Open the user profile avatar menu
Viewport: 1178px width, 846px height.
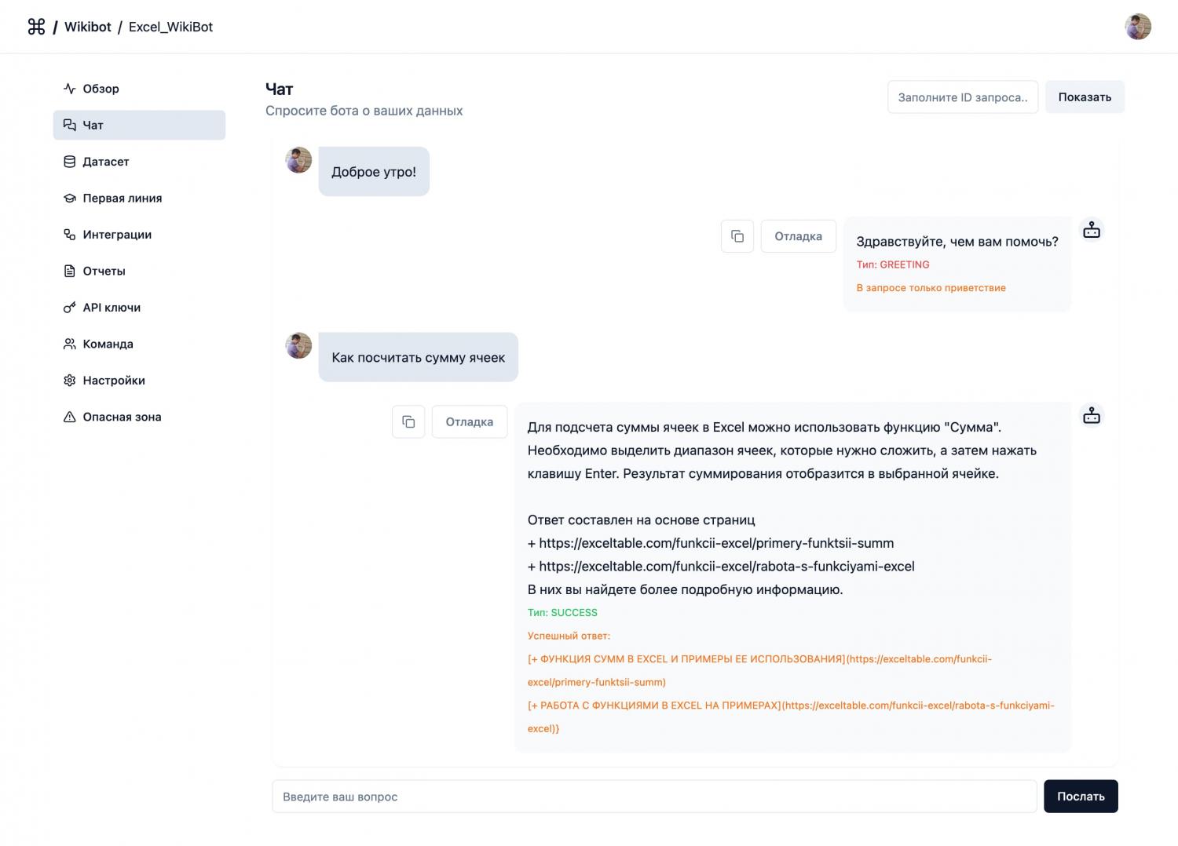coord(1137,27)
